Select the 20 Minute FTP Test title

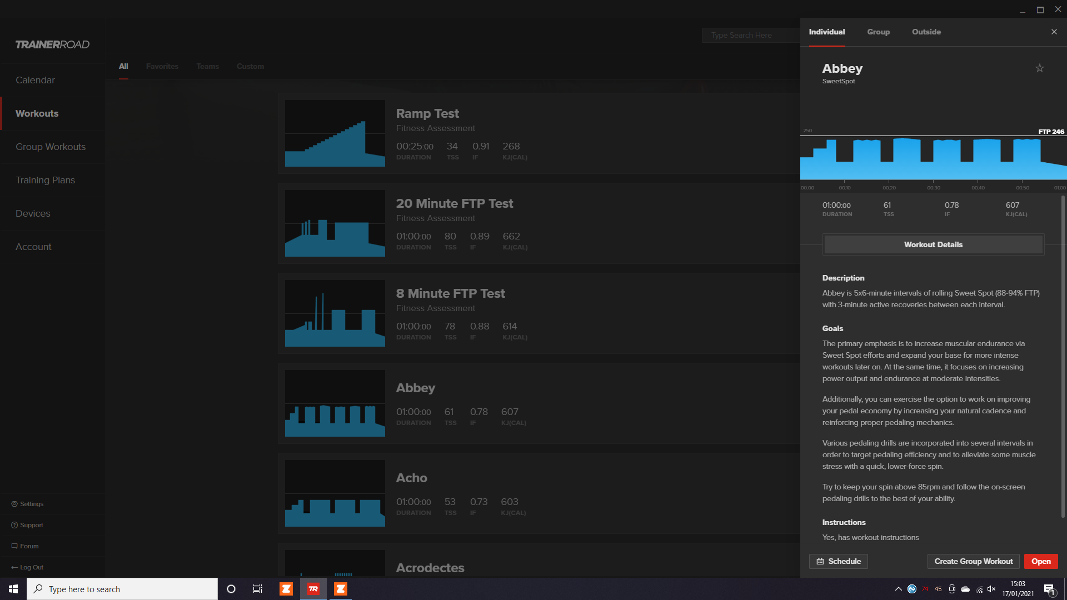[x=455, y=203]
